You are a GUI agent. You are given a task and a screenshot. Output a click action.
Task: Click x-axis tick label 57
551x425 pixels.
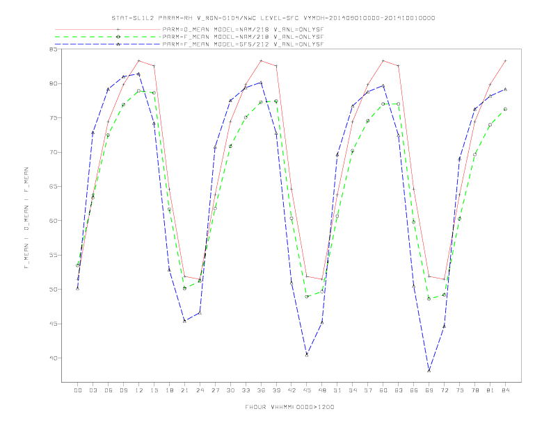[x=368, y=390]
